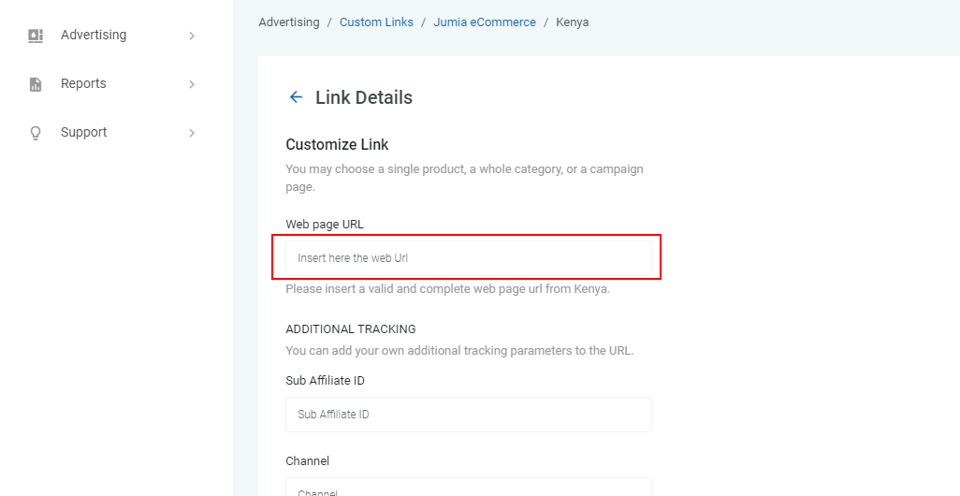Follow the Jumia eCommerce breadcrumb link
The image size is (960, 496).
click(485, 22)
